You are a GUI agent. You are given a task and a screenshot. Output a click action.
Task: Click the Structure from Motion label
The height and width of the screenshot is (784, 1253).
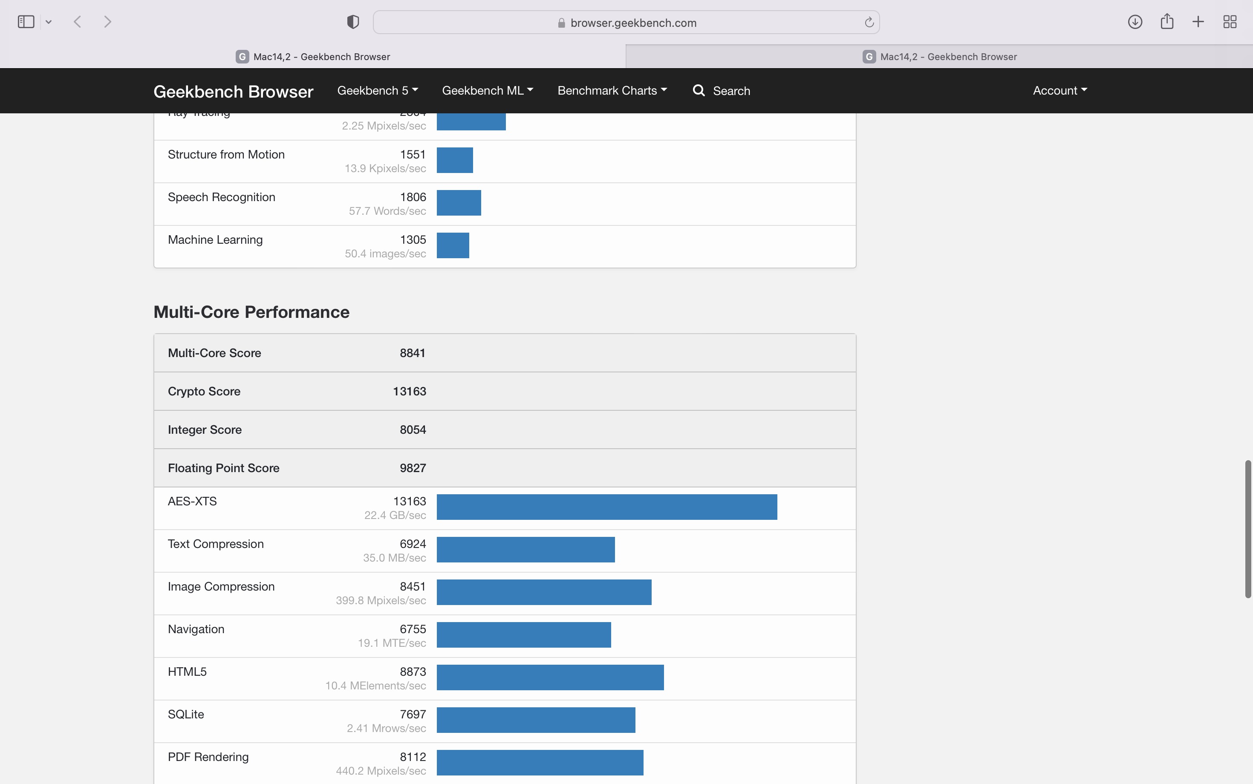(226, 155)
